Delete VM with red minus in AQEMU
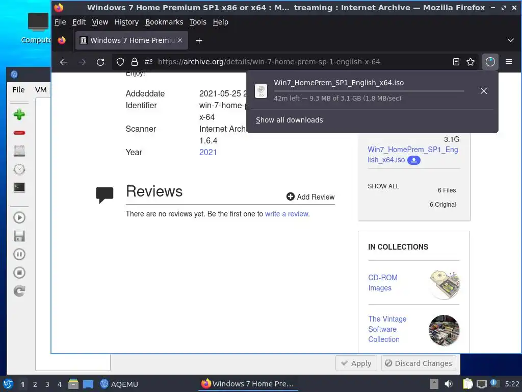Viewport: 522px width, 392px height. (19, 133)
